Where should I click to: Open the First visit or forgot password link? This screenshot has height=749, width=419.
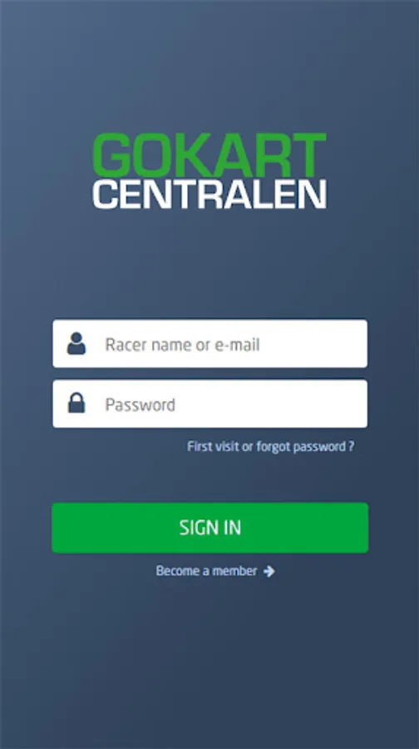(x=270, y=447)
